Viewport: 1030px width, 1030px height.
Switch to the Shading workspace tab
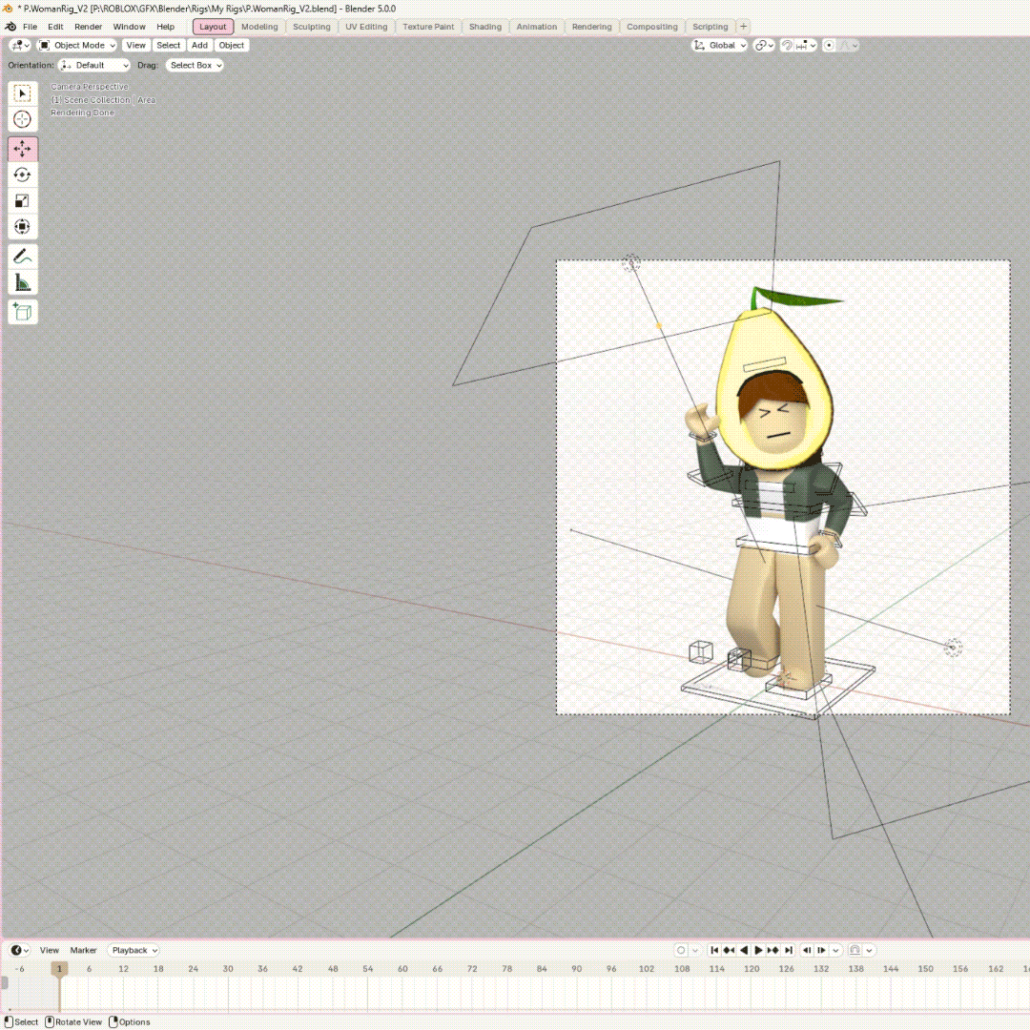click(x=484, y=27)
